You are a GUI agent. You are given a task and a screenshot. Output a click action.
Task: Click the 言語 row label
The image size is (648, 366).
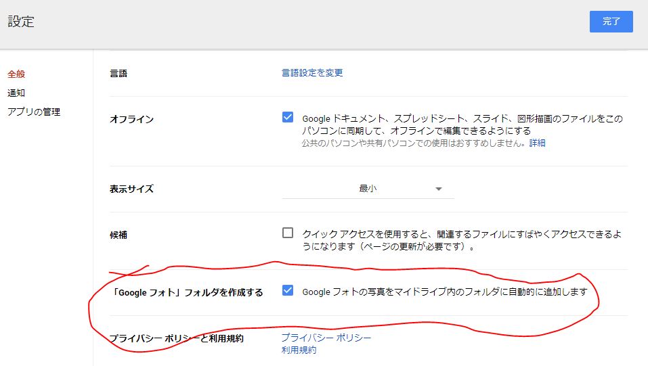(x=118, y=74)
